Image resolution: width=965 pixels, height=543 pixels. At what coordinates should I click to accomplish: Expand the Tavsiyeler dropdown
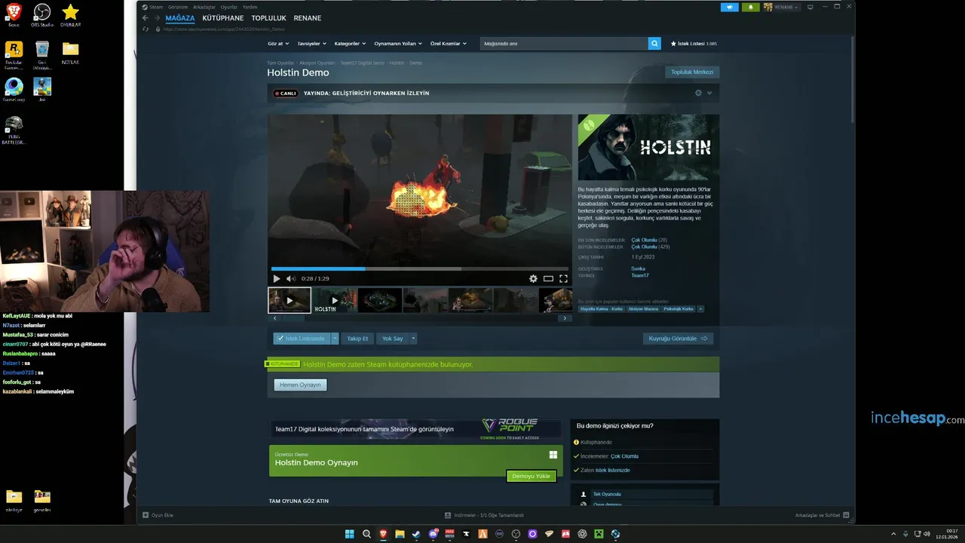(x=311, y=44)
